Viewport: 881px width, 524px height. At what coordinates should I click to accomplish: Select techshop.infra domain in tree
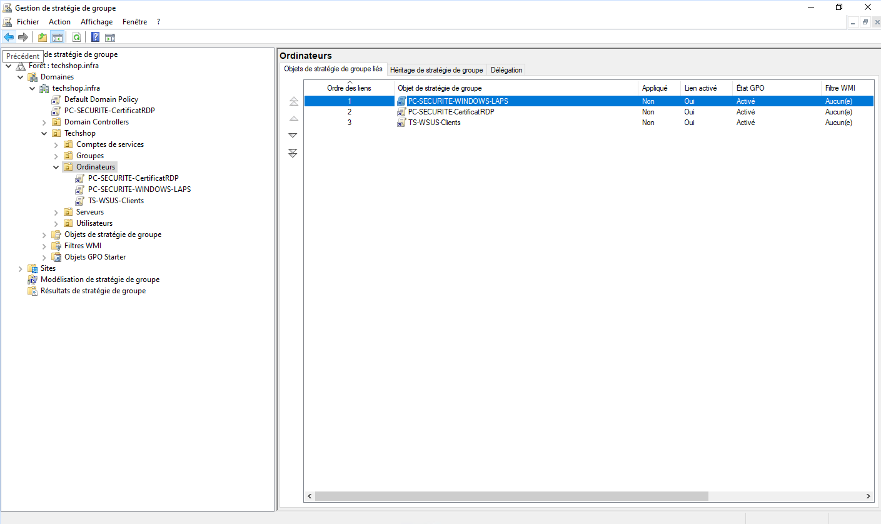click(x=76, y=88)
